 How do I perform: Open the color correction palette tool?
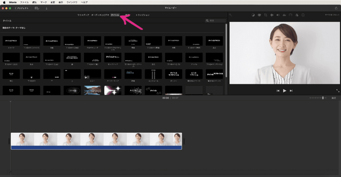pyautogui.click(x=259, y=15)
